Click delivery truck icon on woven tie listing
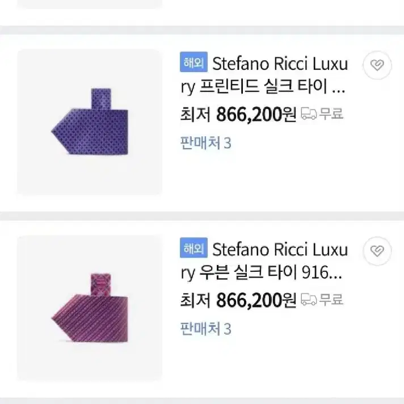The width and height of the screenshot is (404, 404). tap(309, 300)
